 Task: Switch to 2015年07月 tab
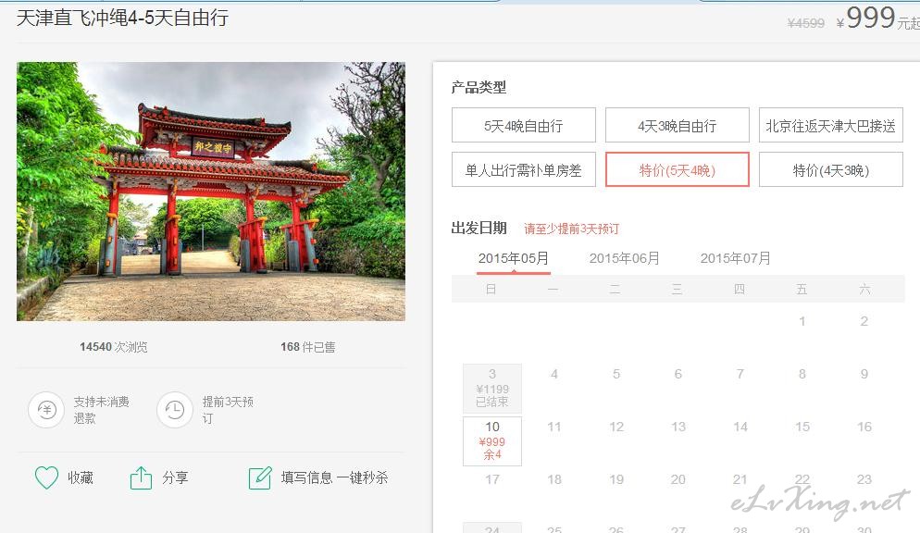[735, 258]
